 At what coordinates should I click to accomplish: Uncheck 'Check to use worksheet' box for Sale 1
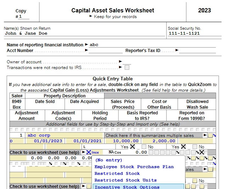(x=89, y=152)
